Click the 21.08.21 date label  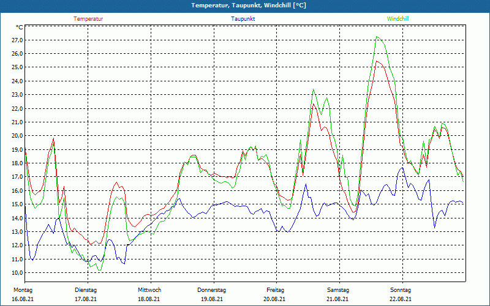pos(337,299)
